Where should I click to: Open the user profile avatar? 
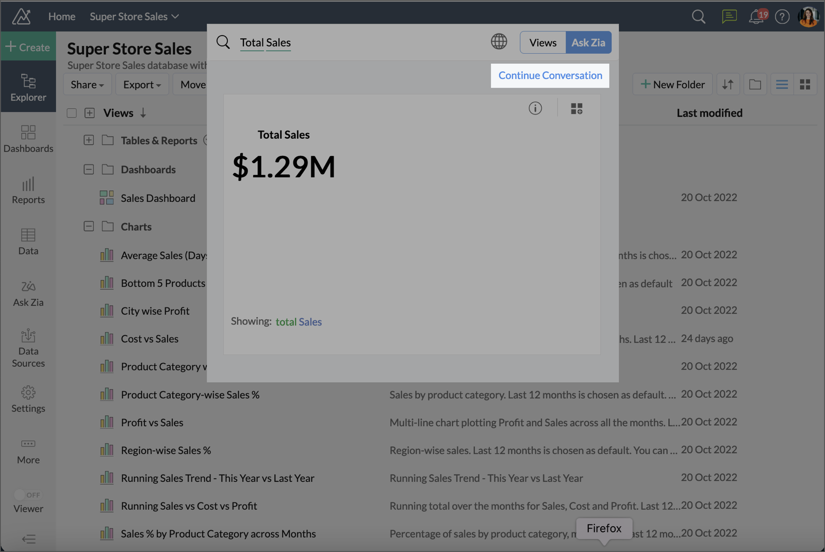[808, 17]
